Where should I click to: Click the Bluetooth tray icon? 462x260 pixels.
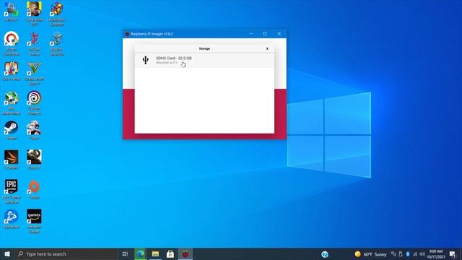[408, 253]
